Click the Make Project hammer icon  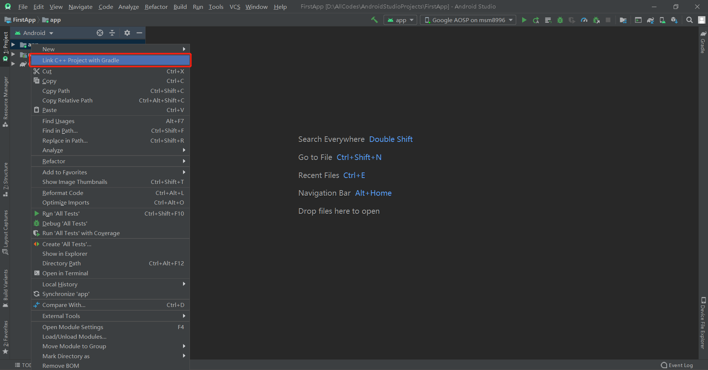tap(374, 20)
